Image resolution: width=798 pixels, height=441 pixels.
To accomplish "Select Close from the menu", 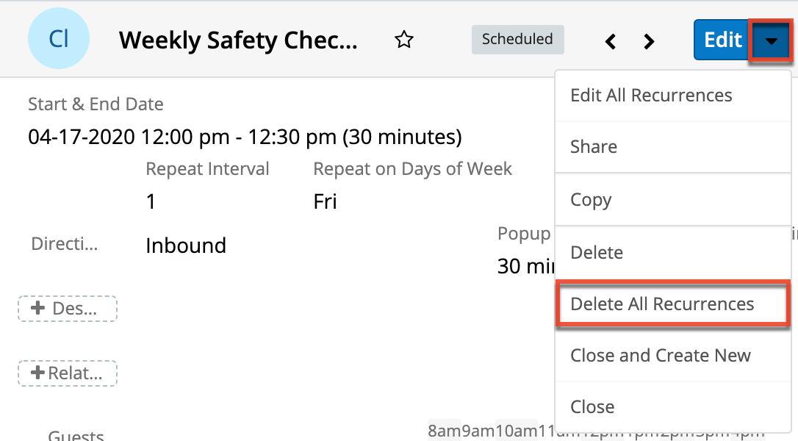I will 592,406.
